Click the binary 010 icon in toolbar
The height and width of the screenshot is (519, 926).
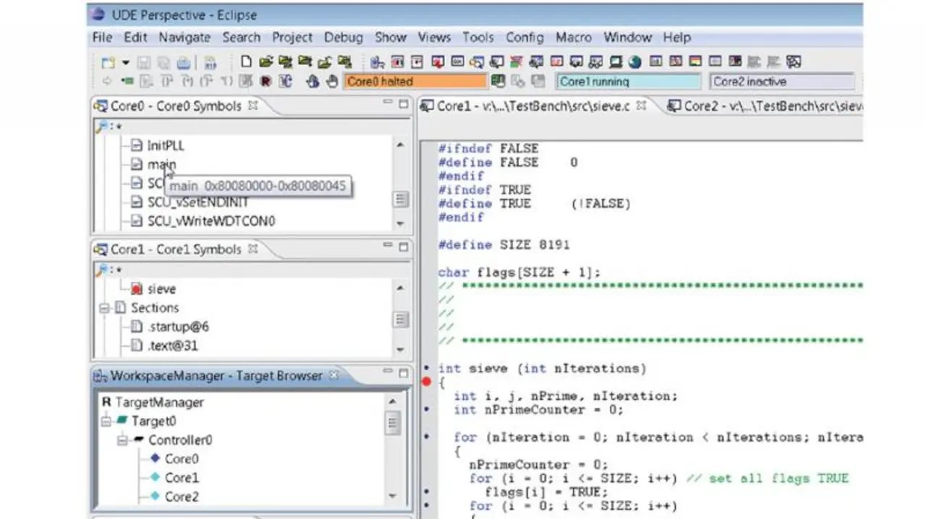pos(211,63)
